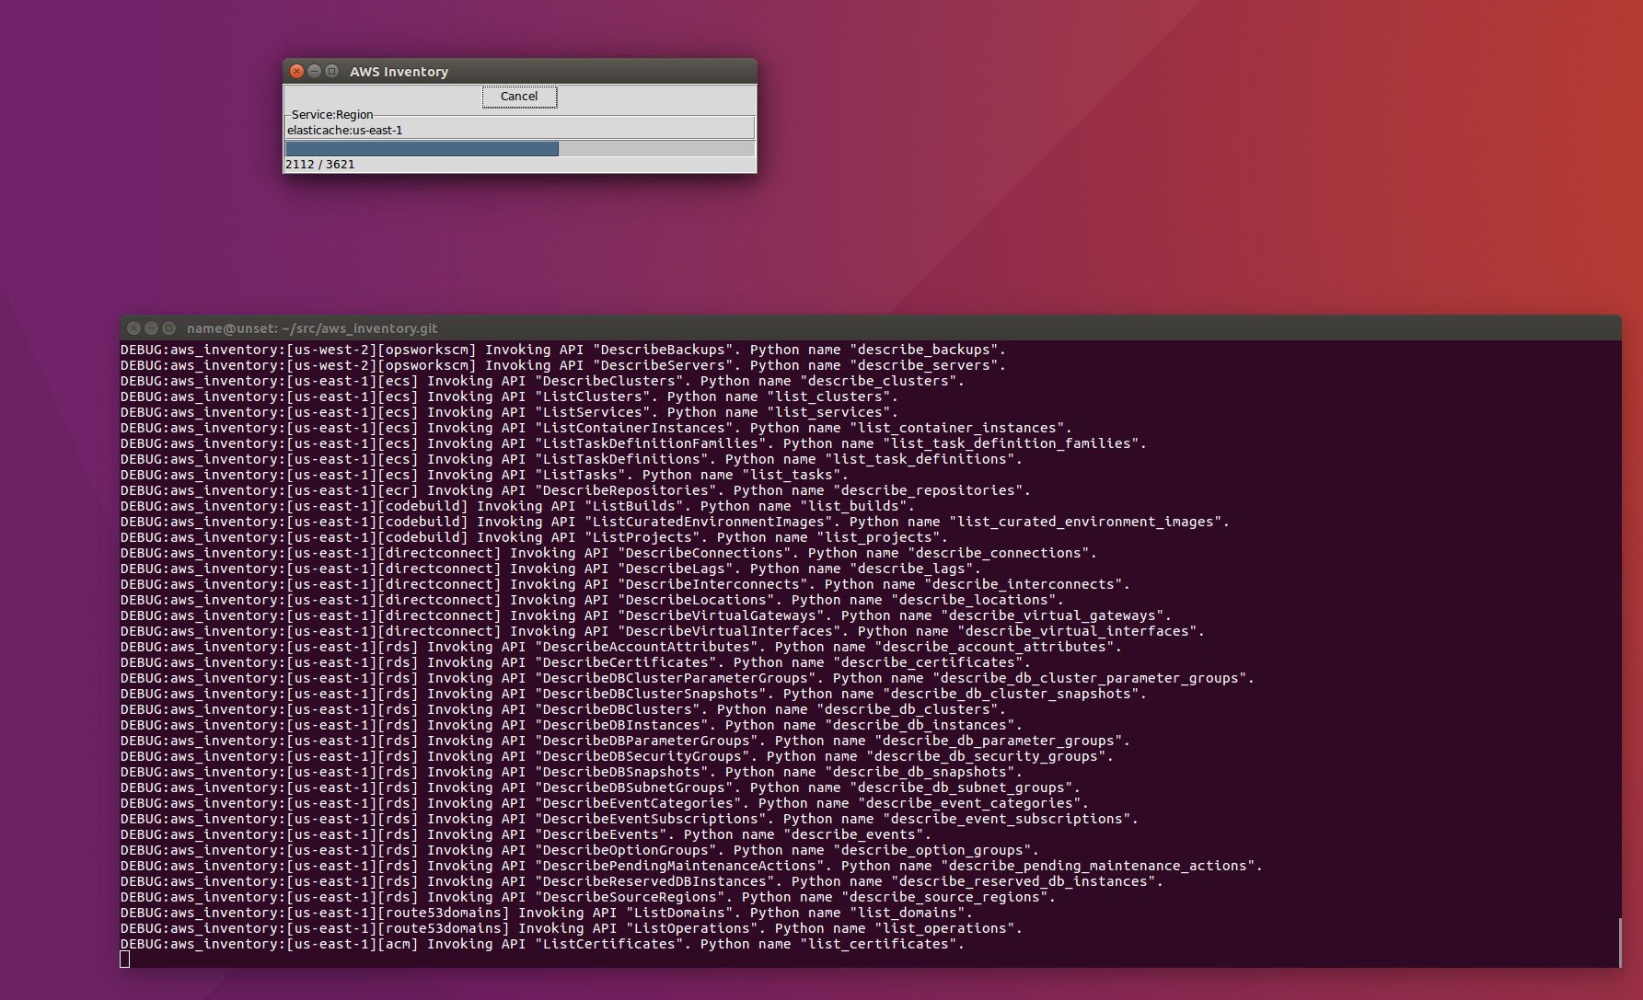
Task: Click the "DescribeEventCategories" log line
Action: pos(605,803)
